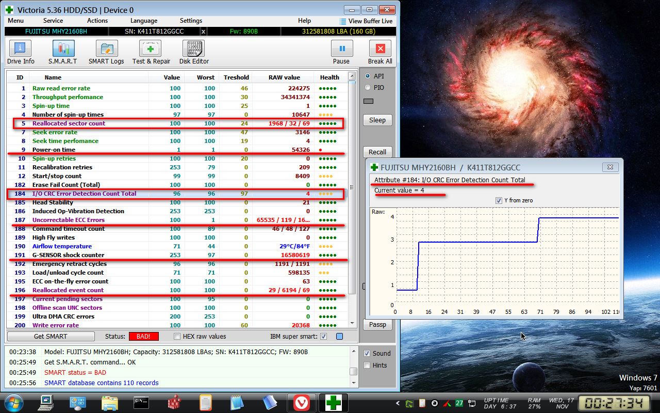
Task: Open Windows Explorer folder on the taskbar
Action: coord(110,402)
